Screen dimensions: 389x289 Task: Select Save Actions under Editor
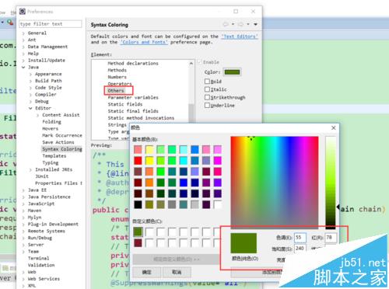[x=58, y=142]
